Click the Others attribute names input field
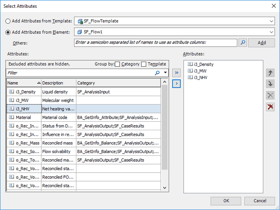This screenshot has width=280, height=210. coord(156,42)
